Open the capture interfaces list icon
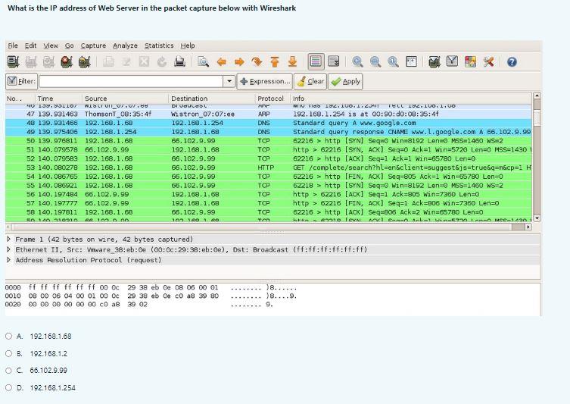The width and height of the screenshot is (570, 404). [x=14, y=61]
